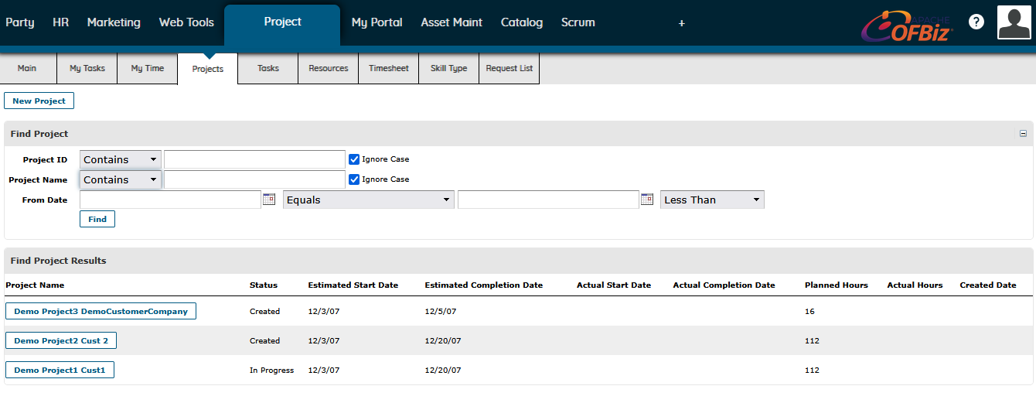The image size is (1036, 403).
Task: Click the In Progress status cell
Action: [x=271, y=371]
